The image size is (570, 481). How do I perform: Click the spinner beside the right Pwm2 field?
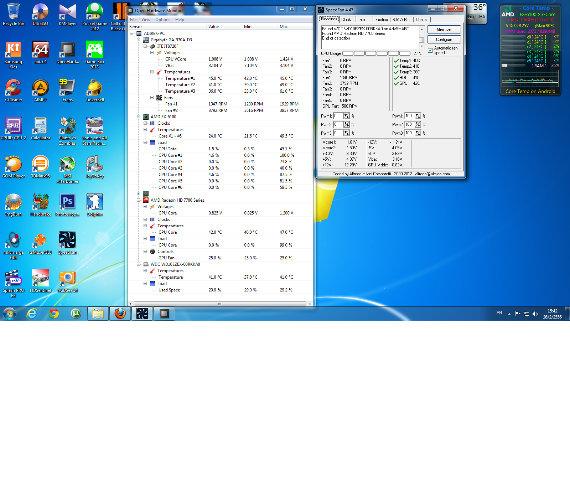click(418, 124)
